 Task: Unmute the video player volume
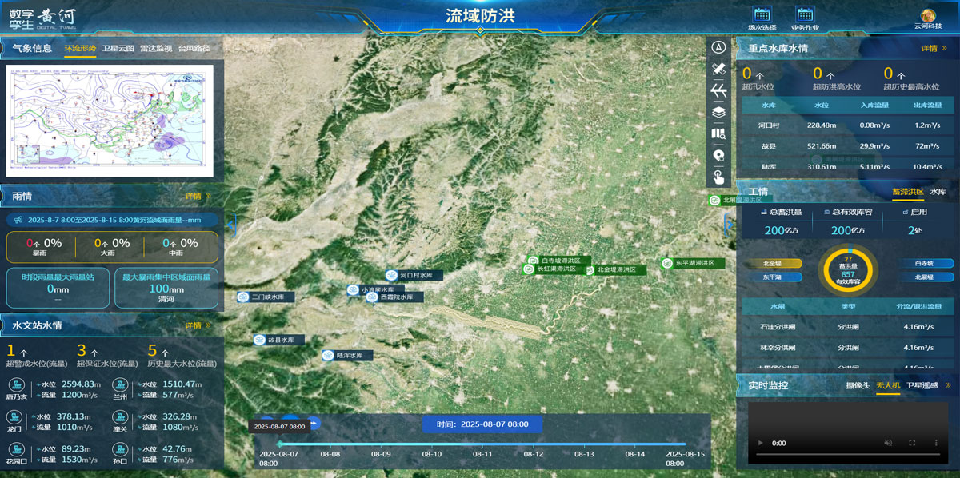(888, 443)
